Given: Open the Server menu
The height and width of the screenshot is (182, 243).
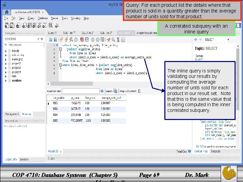Looking at the screenshot, I should click(55, 18).
